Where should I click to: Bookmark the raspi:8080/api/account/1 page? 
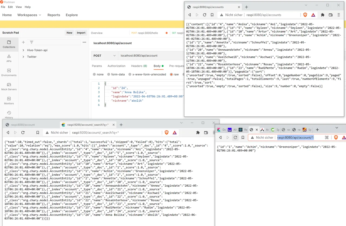point(243,137)
